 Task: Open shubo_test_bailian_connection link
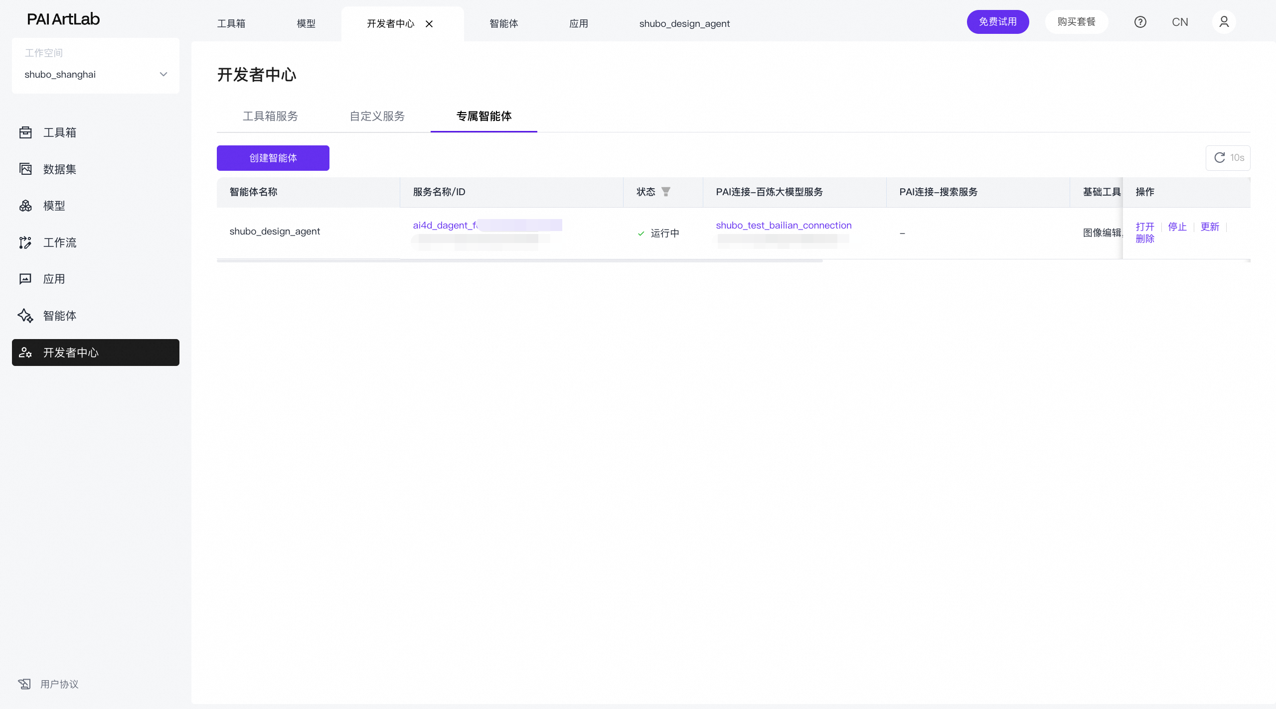784,226
